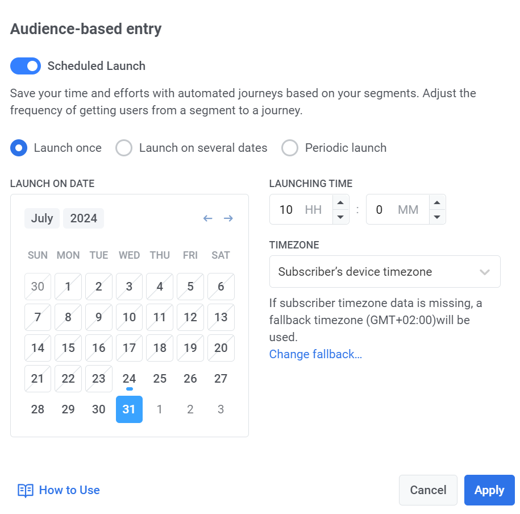Decrease hours with down arrow
The width and height of the screenshot is (520, 514).
point(340,217)
